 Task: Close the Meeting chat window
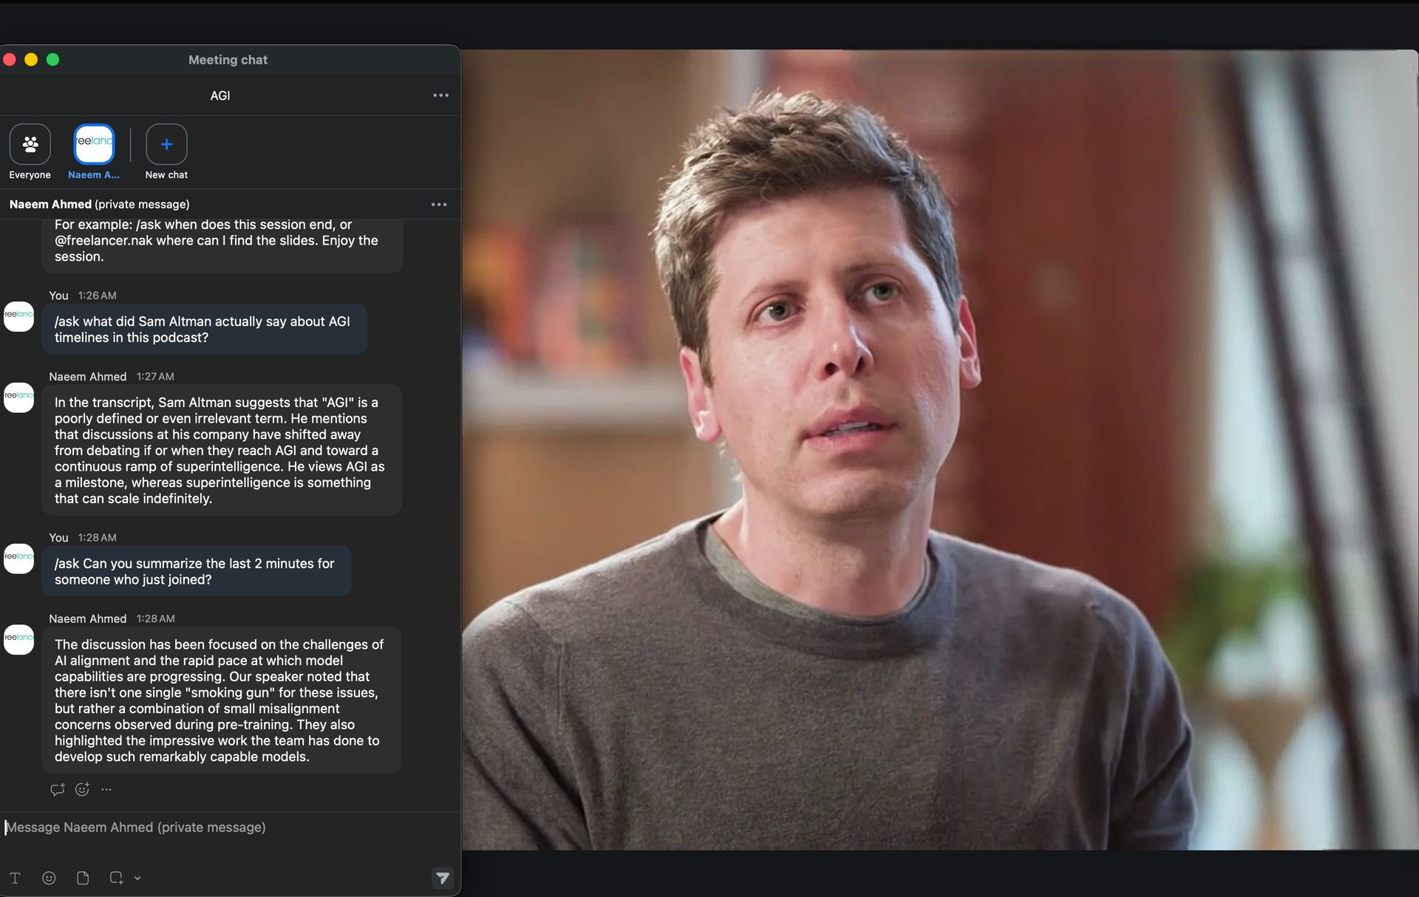[x=10, y=60]
